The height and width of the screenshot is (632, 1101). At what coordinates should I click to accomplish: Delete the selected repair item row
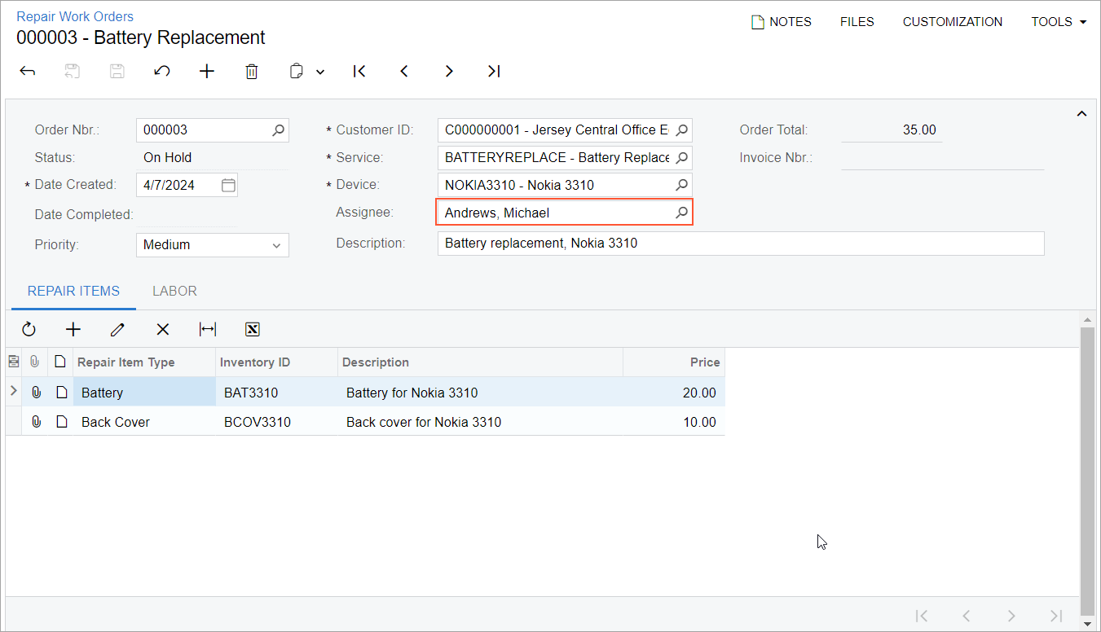pos(163,329)
